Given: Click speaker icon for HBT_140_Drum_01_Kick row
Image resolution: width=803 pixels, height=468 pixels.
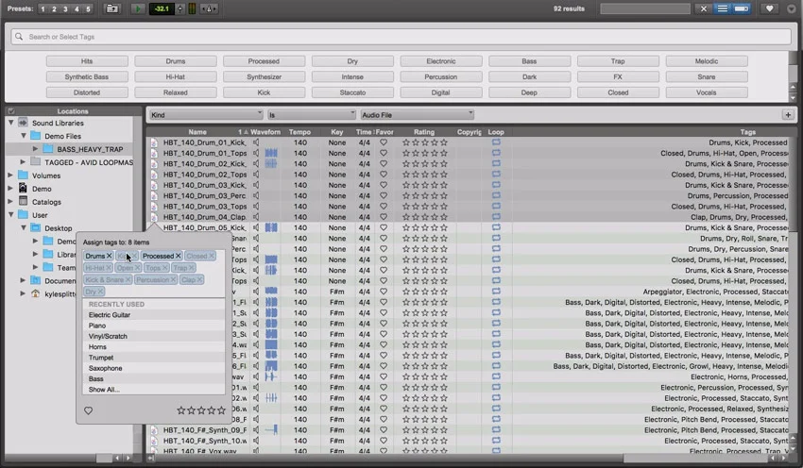Looking at the screenshot, I should [x=256, y=142].
